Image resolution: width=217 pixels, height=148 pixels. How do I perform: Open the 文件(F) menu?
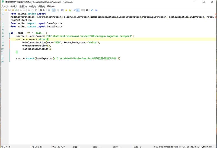pyautogui.click(x=5, y=7)
